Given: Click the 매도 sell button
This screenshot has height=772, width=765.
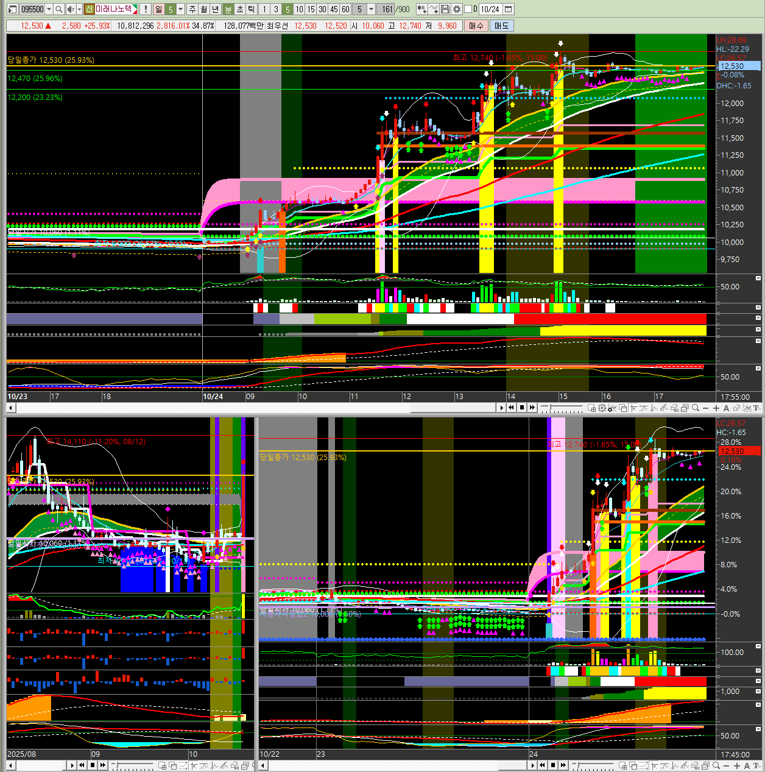Looking at the screenshot, I should coord(501,26).
